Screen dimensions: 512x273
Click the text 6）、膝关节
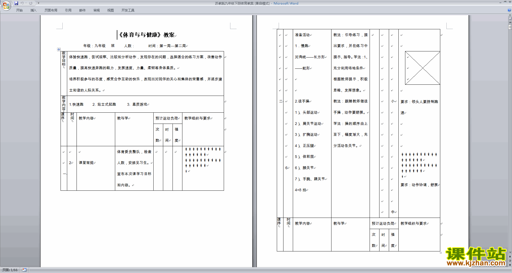point(304,168)
